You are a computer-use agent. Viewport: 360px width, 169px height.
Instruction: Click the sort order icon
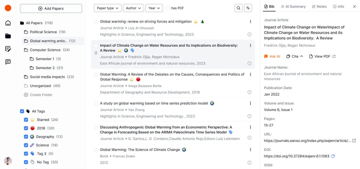click(248, 8)
